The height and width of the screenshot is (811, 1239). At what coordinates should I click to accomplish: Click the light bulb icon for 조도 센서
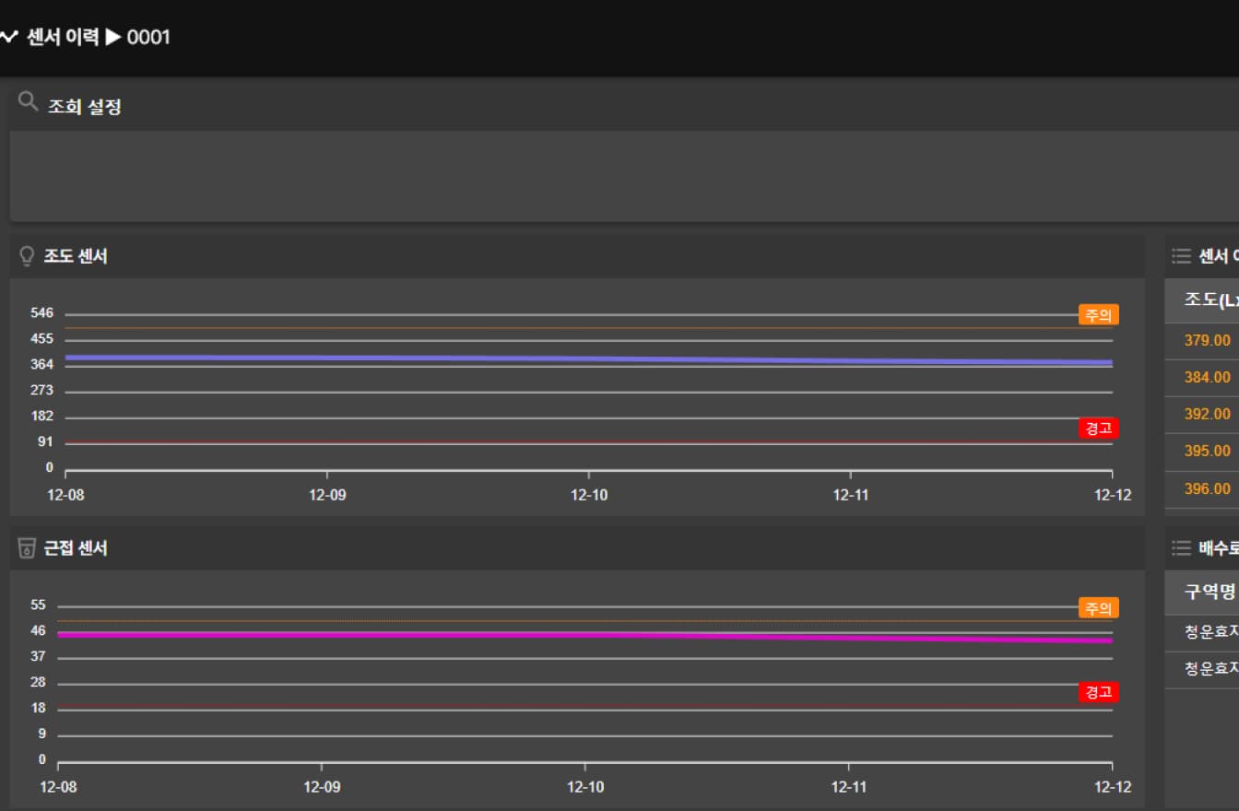(x=27, y=256)
